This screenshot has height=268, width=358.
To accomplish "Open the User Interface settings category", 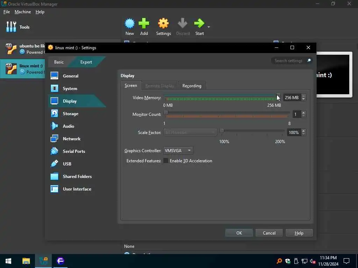I will pos(77,189).
